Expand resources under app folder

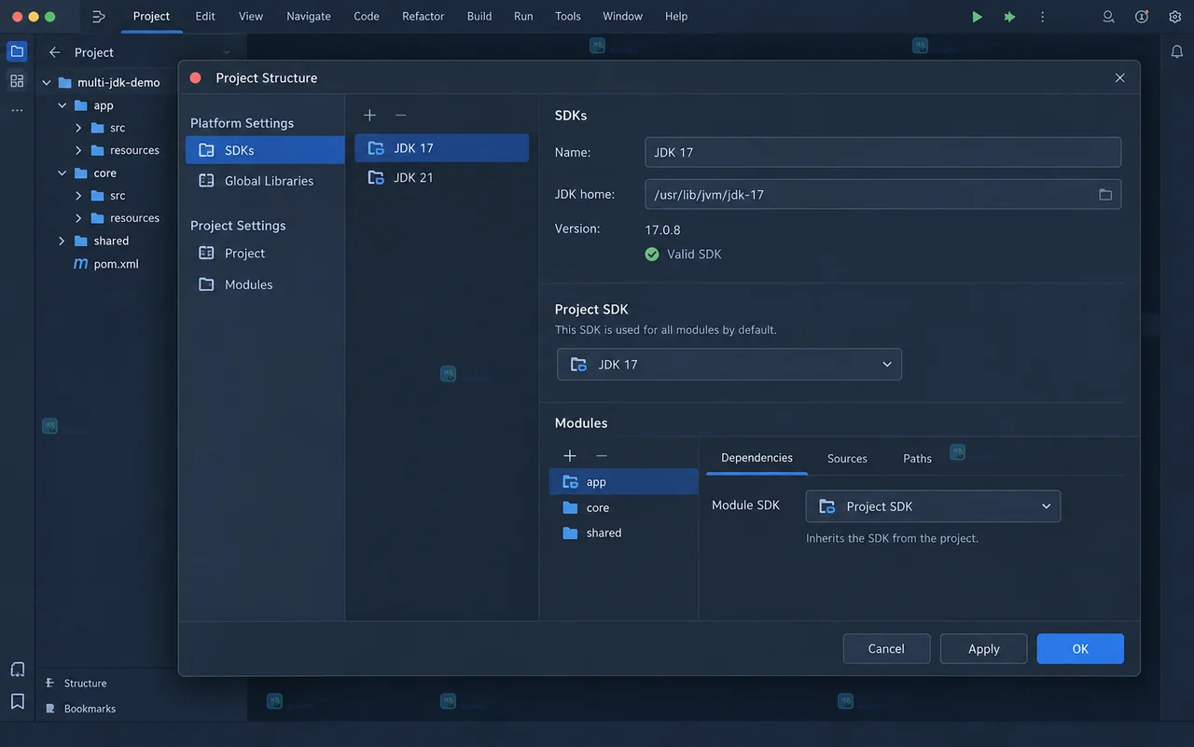click(x=78, y=150)
